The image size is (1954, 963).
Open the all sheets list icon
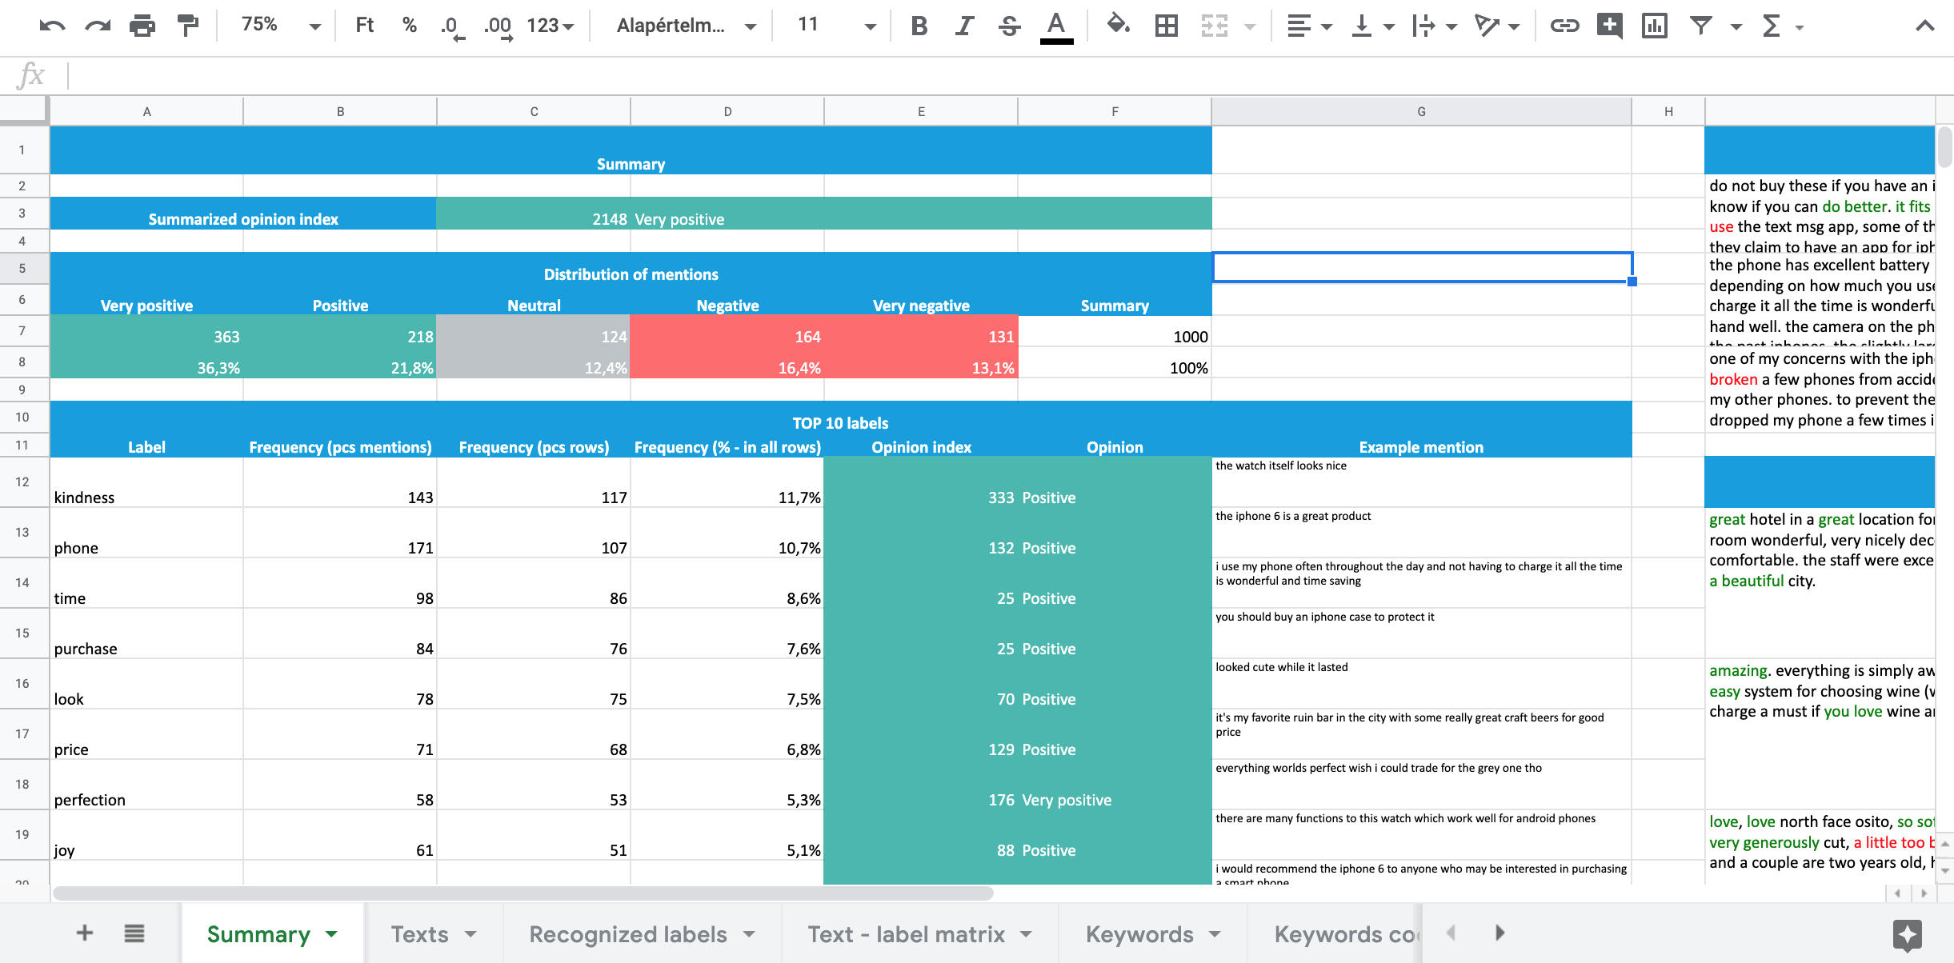click(x=134, y=933)
